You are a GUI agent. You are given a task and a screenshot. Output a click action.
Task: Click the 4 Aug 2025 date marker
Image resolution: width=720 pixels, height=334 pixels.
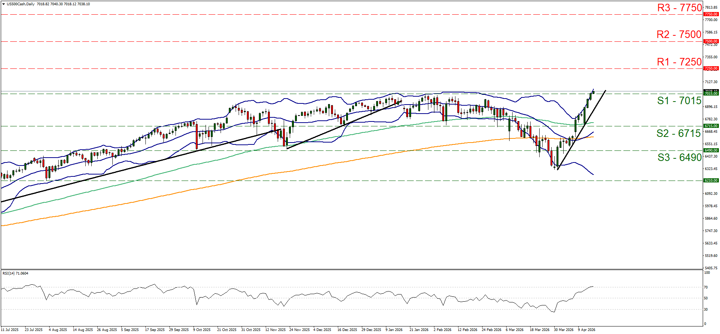[x=57, y=330]
